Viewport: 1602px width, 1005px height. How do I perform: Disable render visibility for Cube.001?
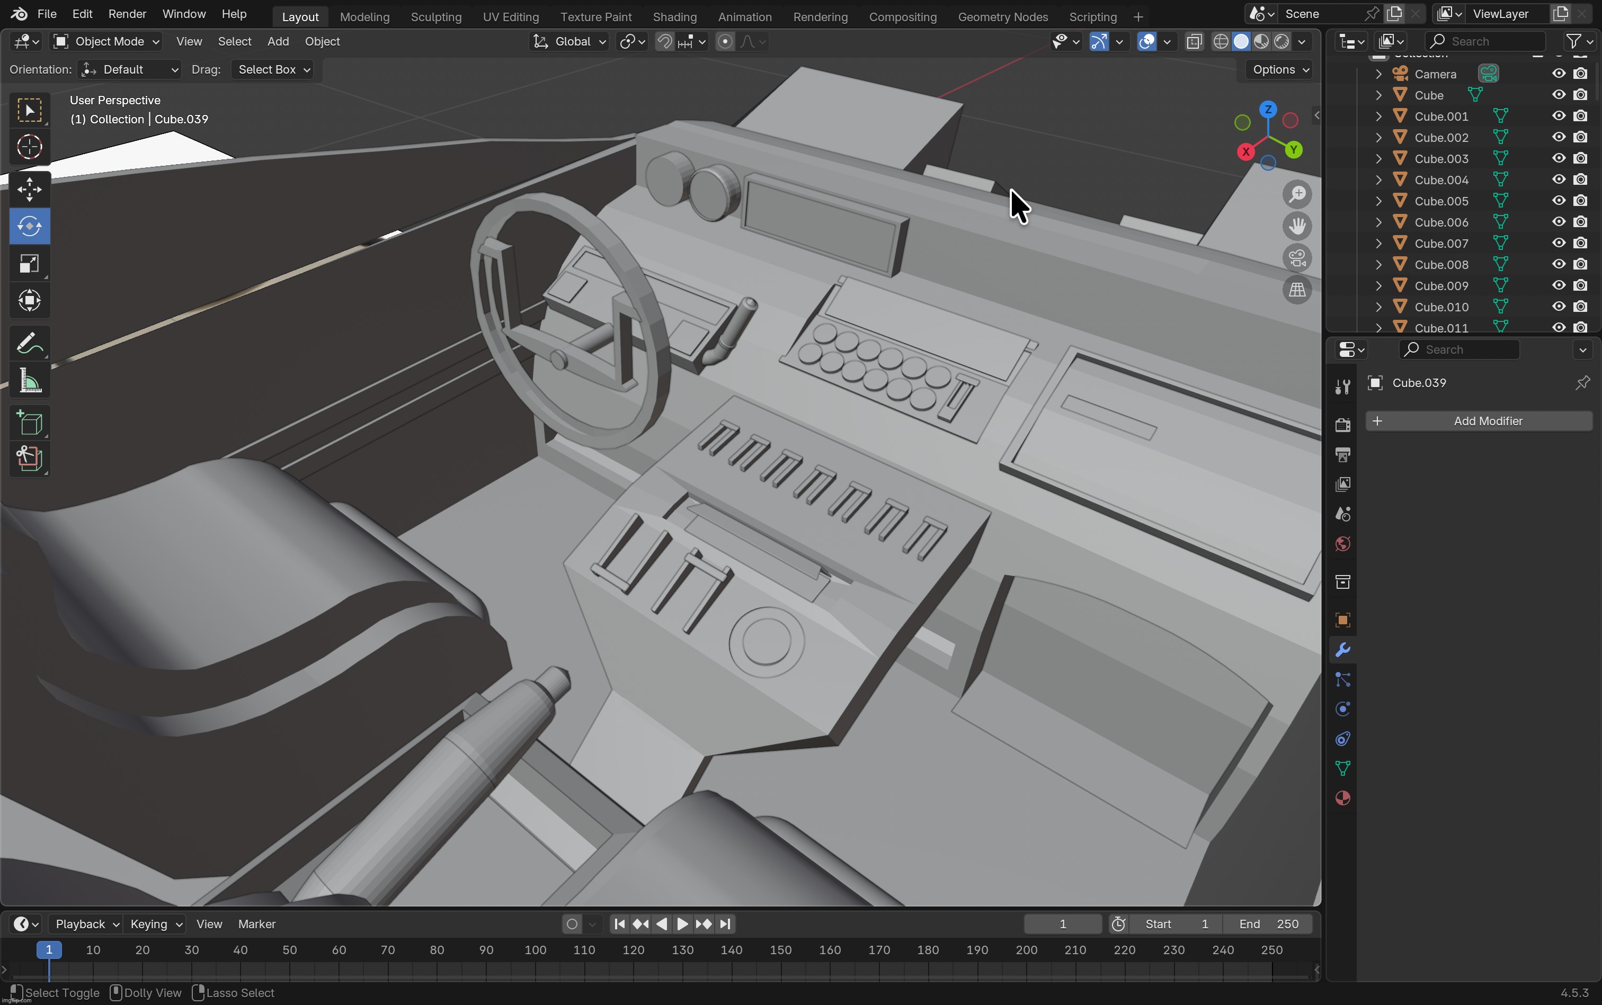1579,115
